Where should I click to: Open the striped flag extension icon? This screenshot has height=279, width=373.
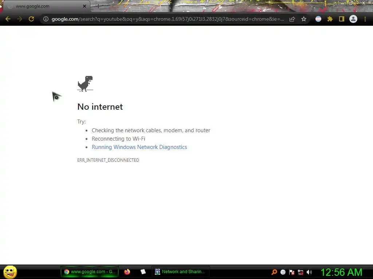coord(318,19)
